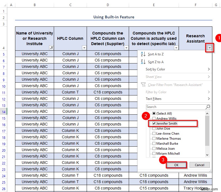Open the HPLC Column filter dropdown
221x192 pixels.
click(x=84, y=48)
